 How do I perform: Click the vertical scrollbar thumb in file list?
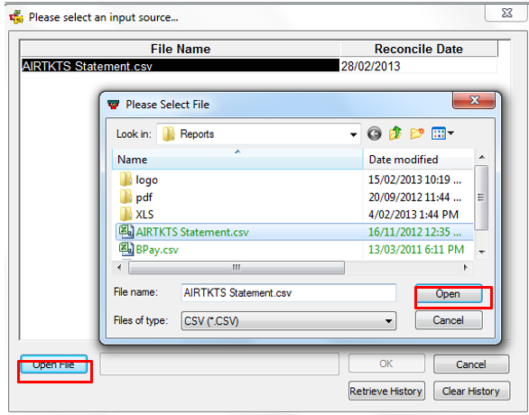pos(481,198)
